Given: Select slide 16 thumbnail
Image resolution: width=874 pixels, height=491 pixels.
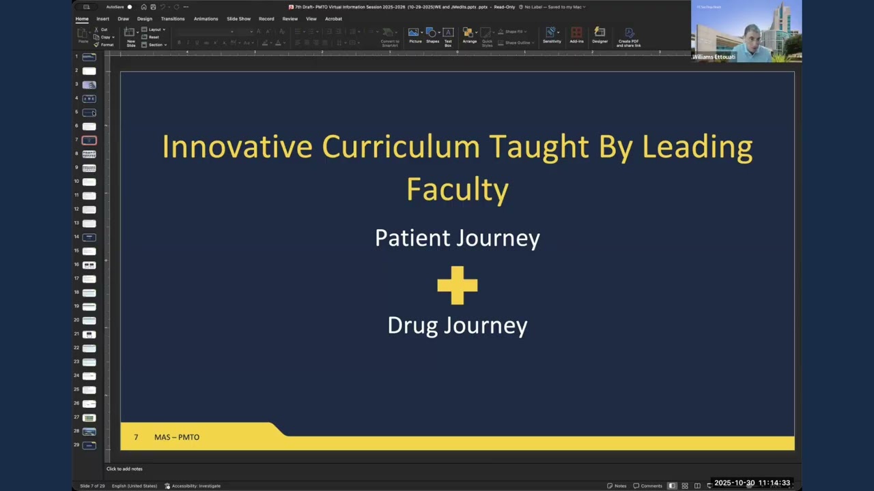Looking at the screenshot, I should 89,265.
